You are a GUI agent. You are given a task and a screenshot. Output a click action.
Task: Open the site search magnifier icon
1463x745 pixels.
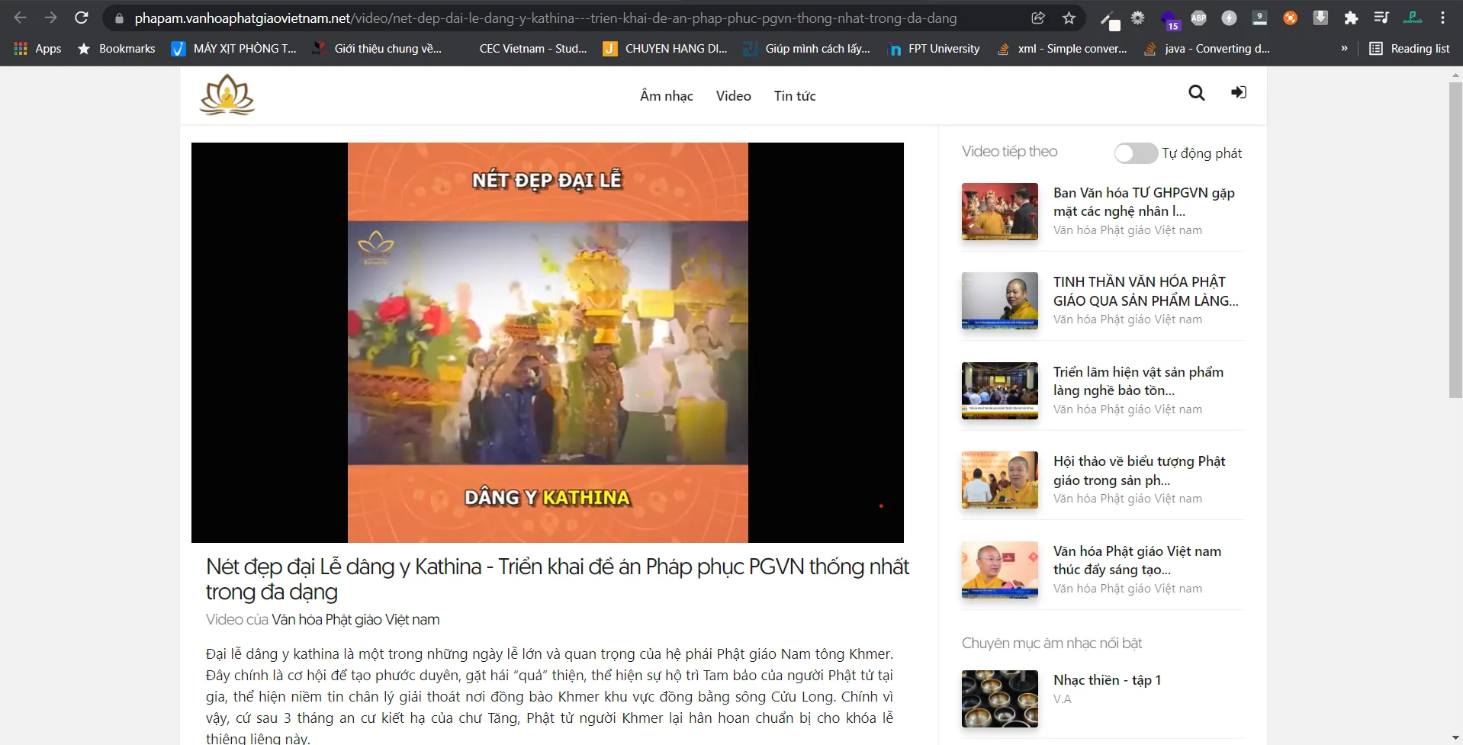pyautogui.click(x=1197, y=93)
